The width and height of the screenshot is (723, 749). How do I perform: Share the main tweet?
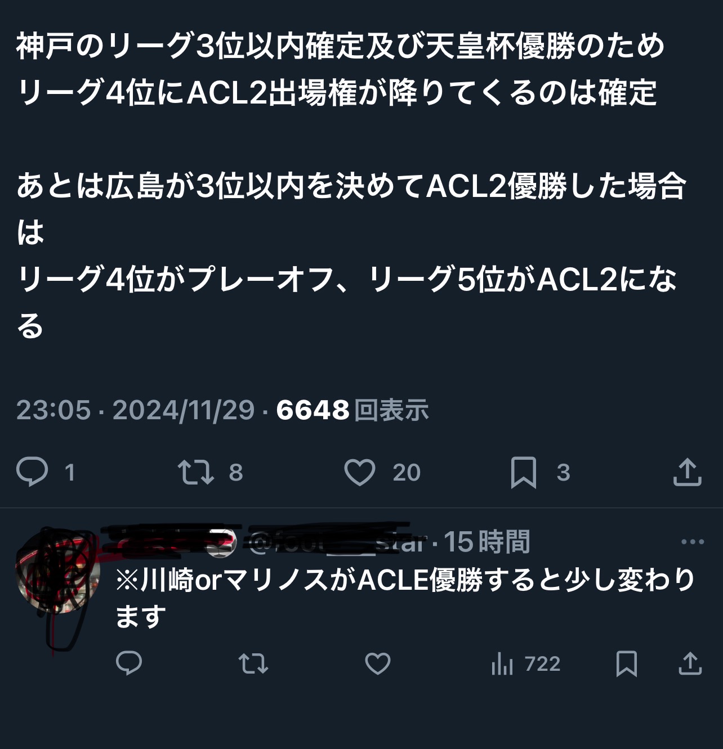688,472
